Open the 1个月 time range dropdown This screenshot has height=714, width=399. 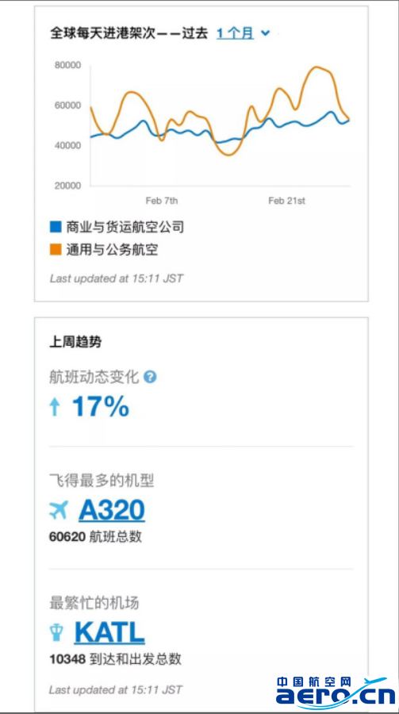235,33
